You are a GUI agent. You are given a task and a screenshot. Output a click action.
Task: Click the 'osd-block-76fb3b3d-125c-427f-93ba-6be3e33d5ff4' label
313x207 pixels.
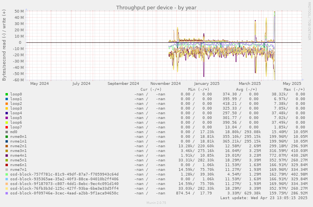[64, 189]
